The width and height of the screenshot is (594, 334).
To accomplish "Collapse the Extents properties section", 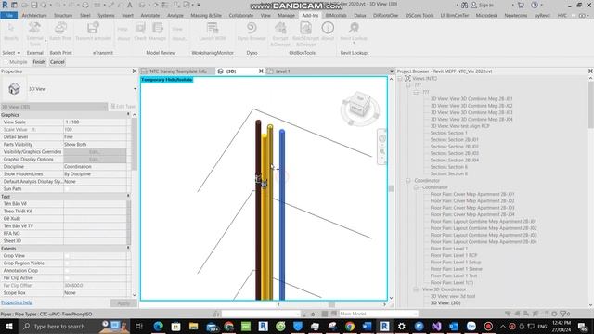I will (128, 248).
